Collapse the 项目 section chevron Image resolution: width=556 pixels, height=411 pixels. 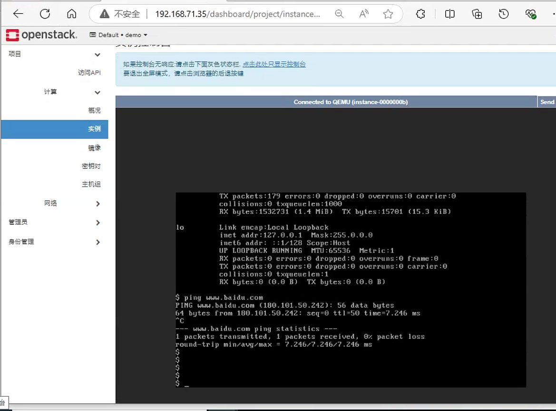[x=98, y=55]
